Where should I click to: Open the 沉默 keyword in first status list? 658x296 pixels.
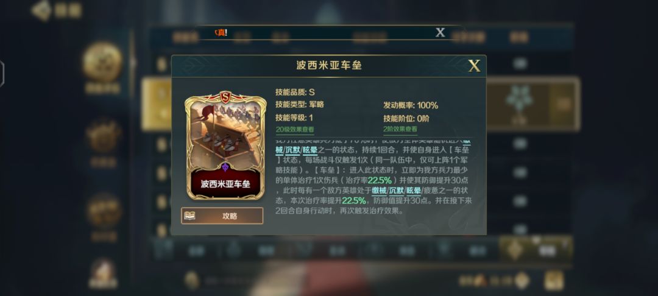point(293,150)
